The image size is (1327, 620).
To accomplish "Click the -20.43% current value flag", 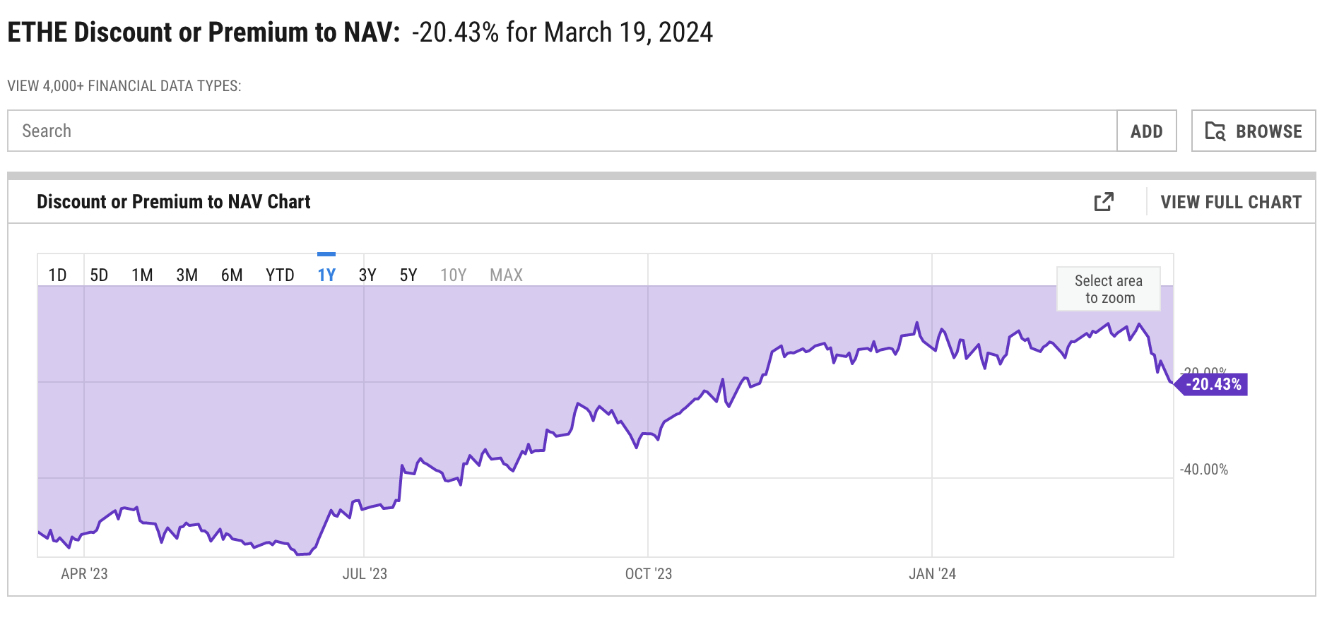I will (1213, 384).
